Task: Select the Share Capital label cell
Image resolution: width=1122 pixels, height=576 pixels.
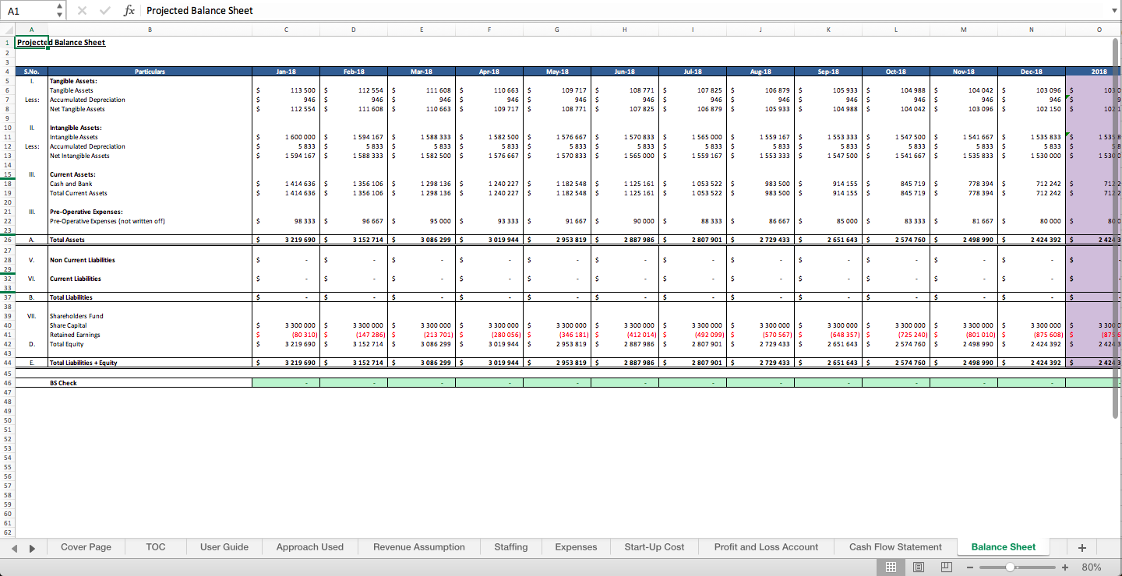Action: [150, 325]
